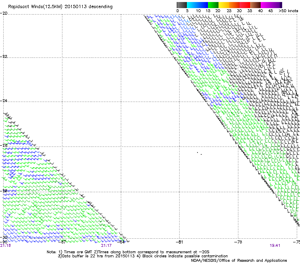
Task: Click the -20 latitude axis label
Action: tap(4, 13)
